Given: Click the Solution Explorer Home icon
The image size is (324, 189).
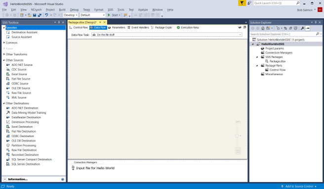Looking at the screenshot, I should pyautogui.click(x=263, y=28).
